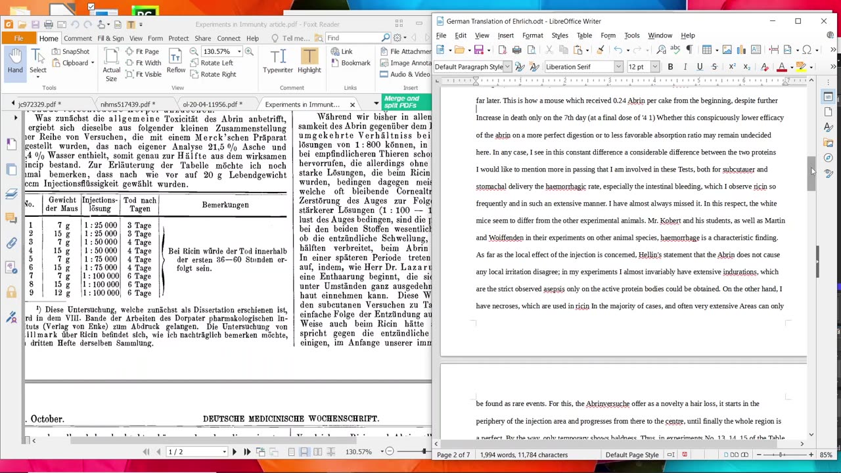Click Export as PDF icon in Writer
This screenshot has width=841, height=473.
point(502,50)
